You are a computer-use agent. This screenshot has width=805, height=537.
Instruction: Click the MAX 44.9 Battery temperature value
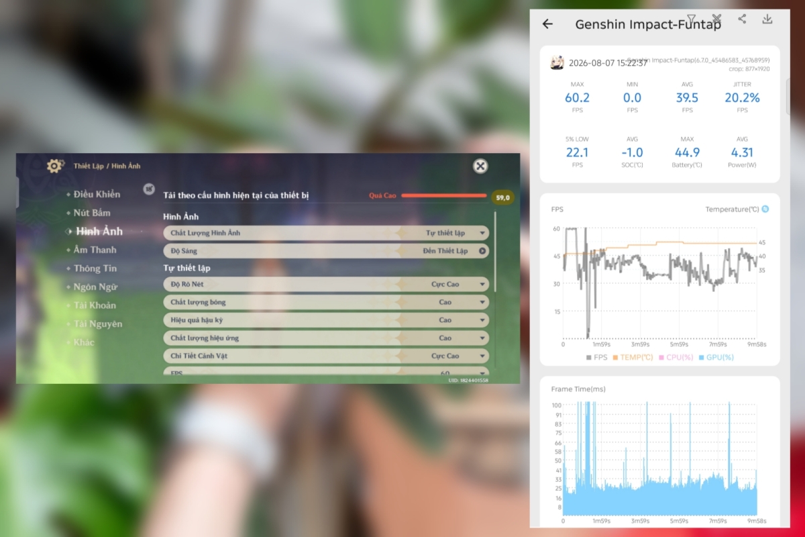687,152
